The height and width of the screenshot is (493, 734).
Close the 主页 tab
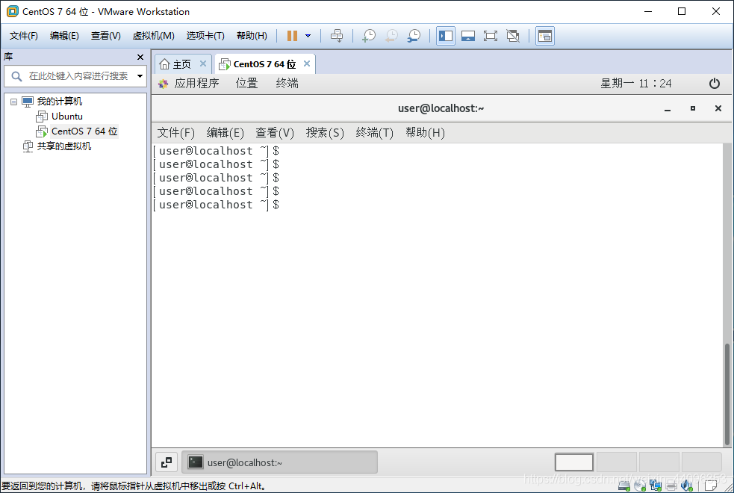click(202, 63)
